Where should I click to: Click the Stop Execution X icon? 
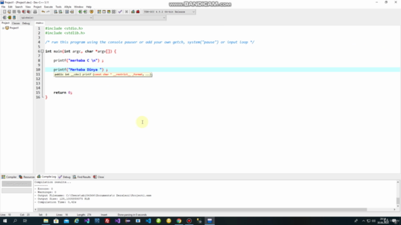coord(127,12)
